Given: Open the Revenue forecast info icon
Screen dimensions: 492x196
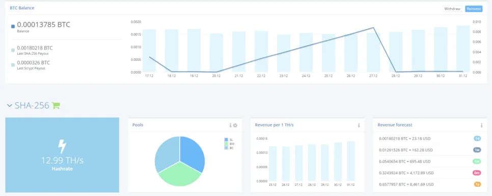Looking at the screenshot, I should (481, 125).
